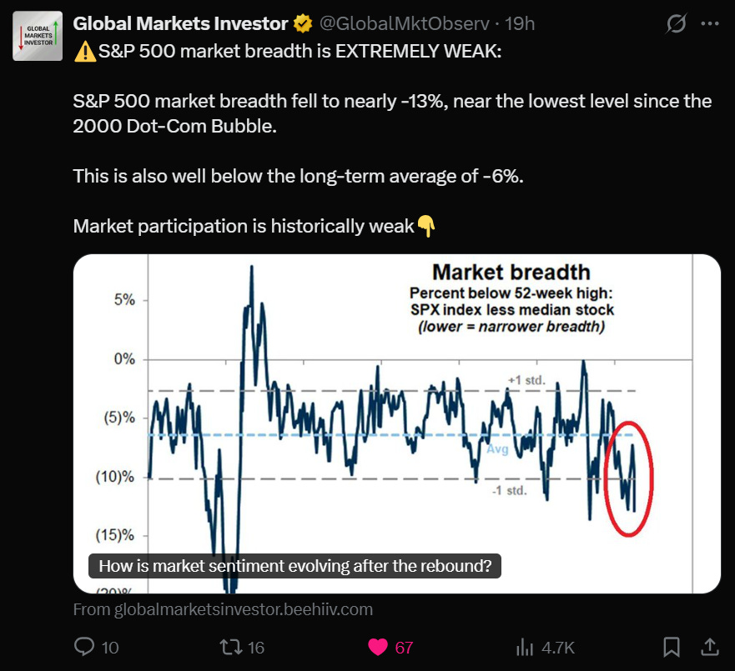Unlike the post via the pink heart
The image size is (735, 671).
[x=378, y=647]
